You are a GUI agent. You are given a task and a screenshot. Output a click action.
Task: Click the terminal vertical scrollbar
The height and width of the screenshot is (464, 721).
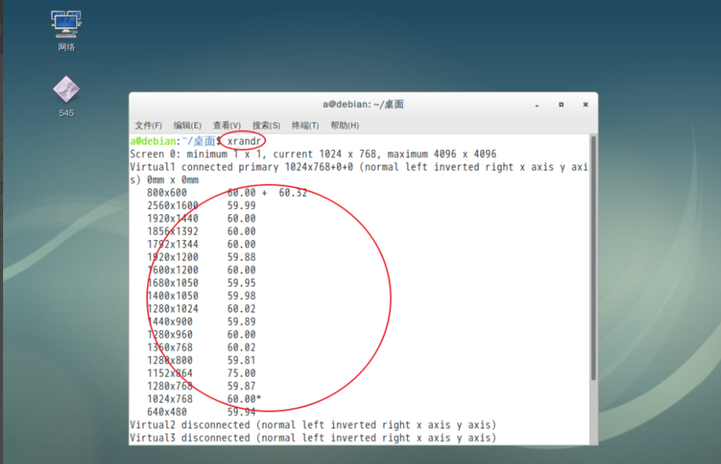594,258
